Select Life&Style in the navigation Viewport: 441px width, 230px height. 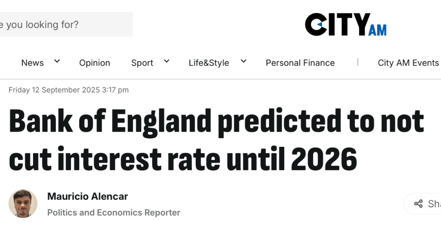coord(209,63)
